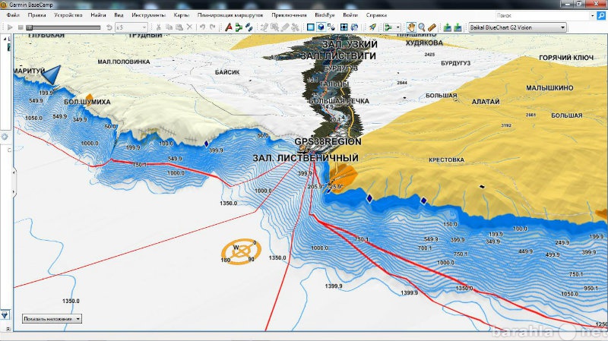
Task: Click the blue search magnifier button
Action: [601, 15]
